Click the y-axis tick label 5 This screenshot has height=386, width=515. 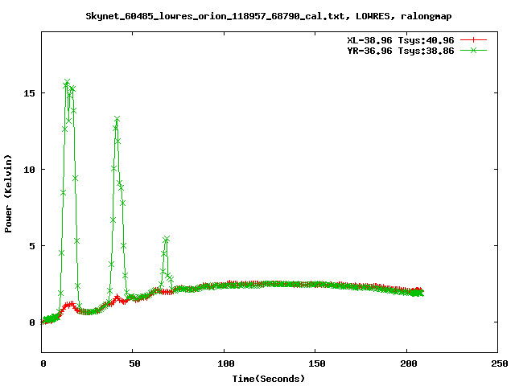coord(32,246)
